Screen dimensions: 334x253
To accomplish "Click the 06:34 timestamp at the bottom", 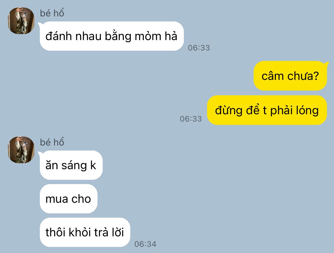I will [x=145, y=244].
